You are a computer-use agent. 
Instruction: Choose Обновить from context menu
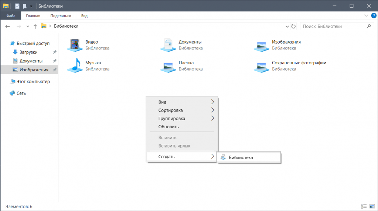click(x=168, y=127)
